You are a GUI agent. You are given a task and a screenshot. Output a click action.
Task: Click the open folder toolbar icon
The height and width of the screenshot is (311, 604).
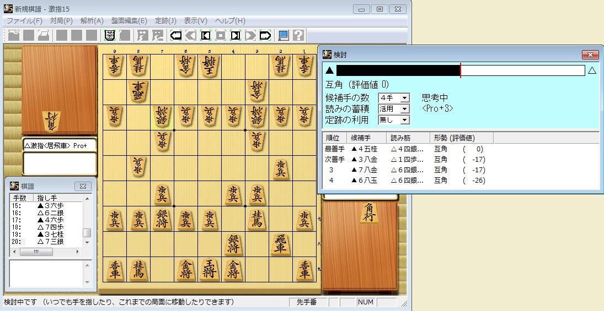coord(44,35)
